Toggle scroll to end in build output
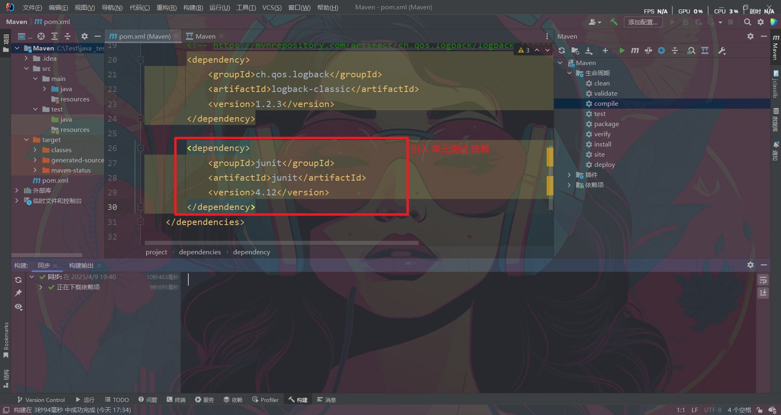This screenshot has width=781, height=415. tap(763, 293)
